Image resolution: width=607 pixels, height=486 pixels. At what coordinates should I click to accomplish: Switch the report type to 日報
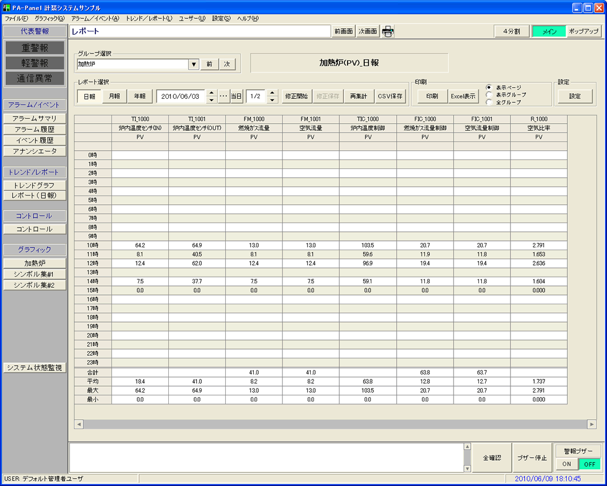pos(89,96)
